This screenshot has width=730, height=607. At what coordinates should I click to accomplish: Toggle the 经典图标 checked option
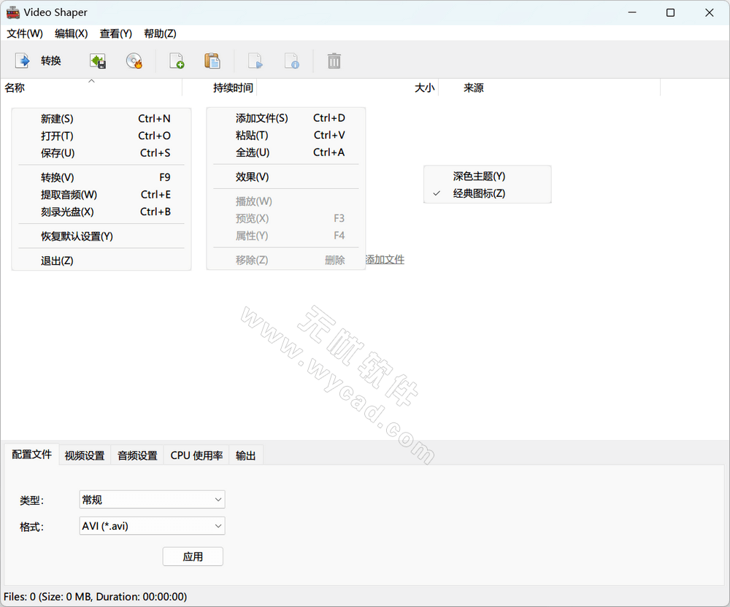tap(479, 193)
